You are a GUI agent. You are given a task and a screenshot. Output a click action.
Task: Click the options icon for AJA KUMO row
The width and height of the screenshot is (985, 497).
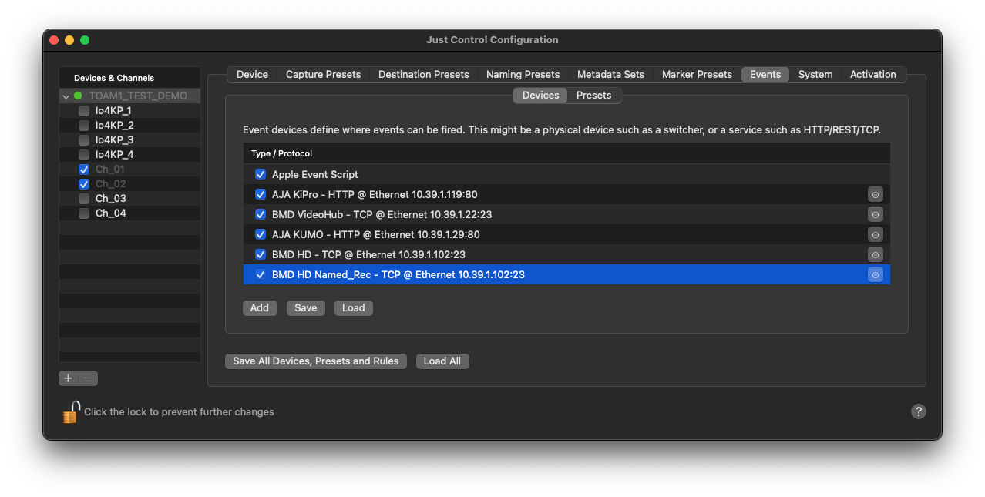pos(875,235)
